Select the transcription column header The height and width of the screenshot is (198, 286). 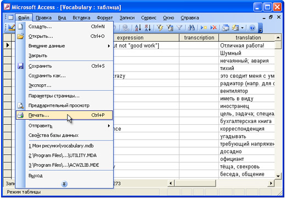[x=199, y=38]
